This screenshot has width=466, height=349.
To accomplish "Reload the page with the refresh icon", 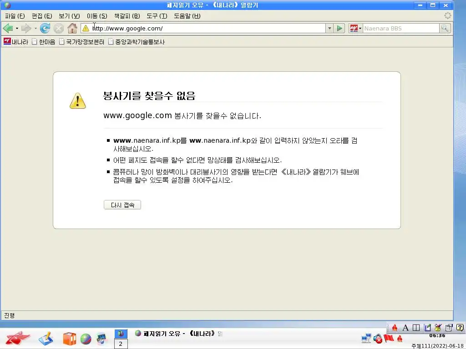I will coord(45,29).
